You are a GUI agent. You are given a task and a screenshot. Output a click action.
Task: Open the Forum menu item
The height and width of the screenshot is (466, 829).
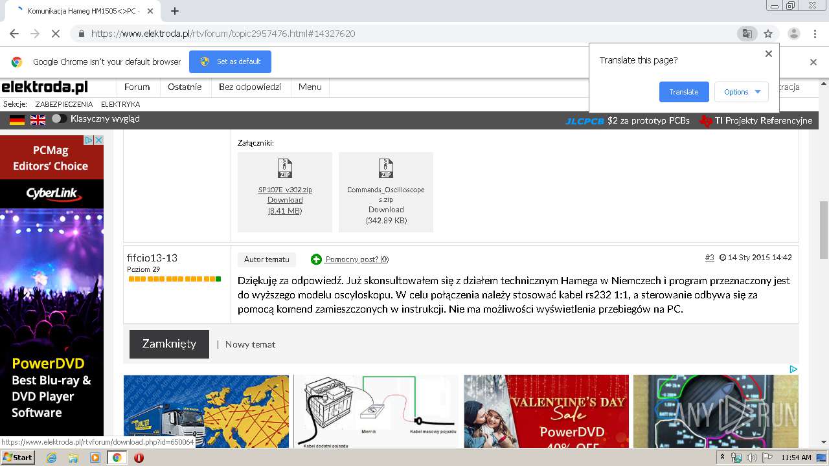tap(137, 87)
